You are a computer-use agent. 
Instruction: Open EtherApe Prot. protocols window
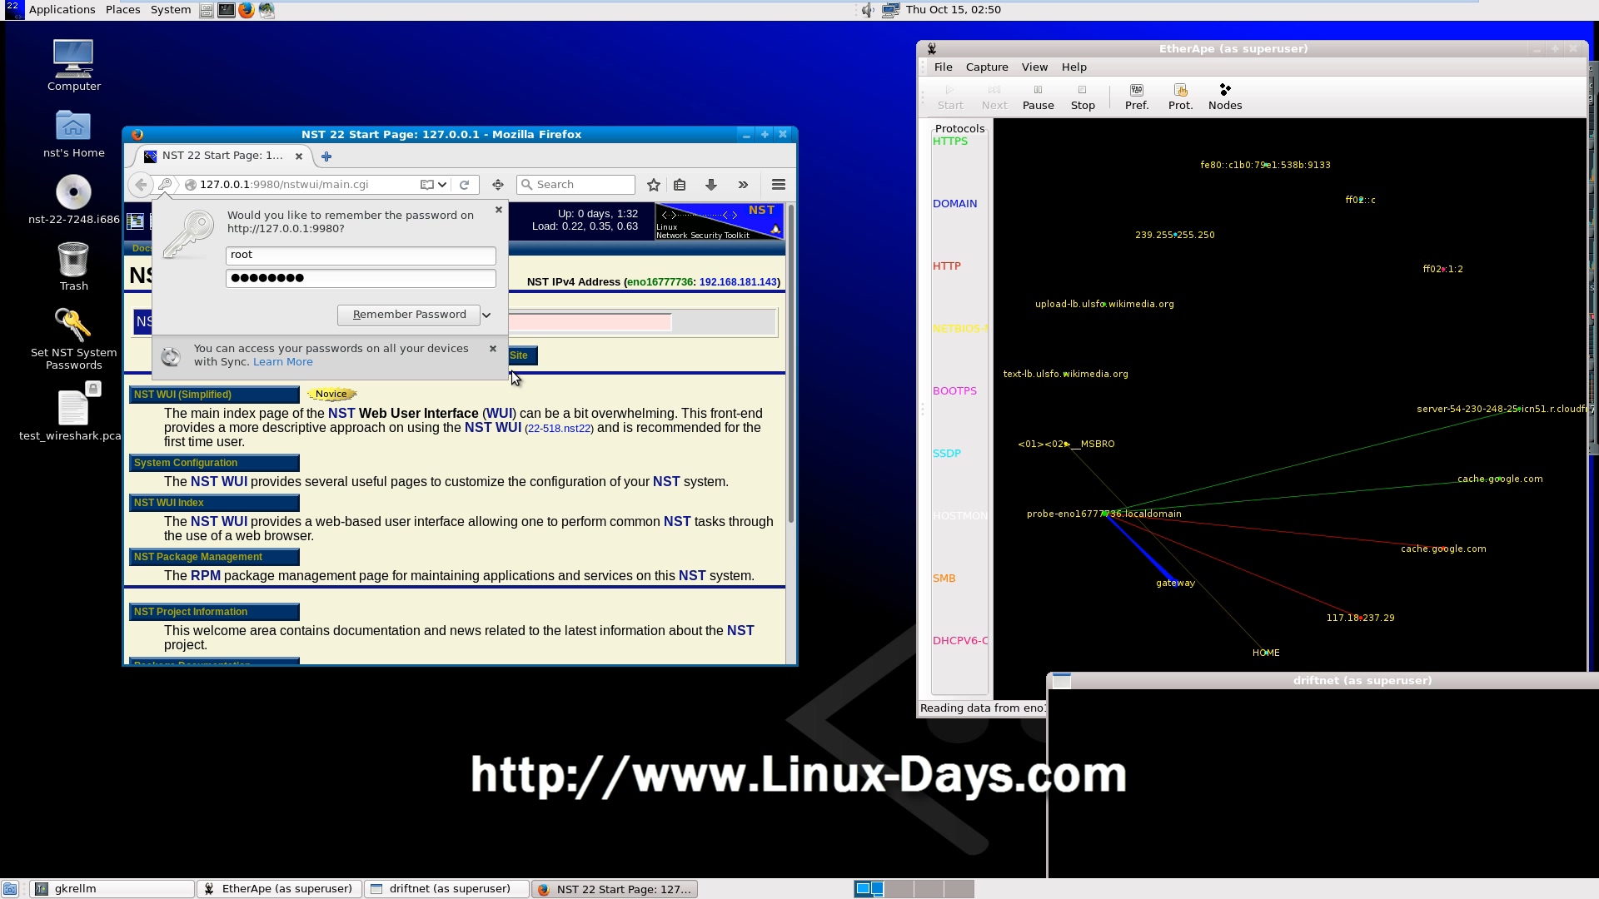tap(1180, 97)
